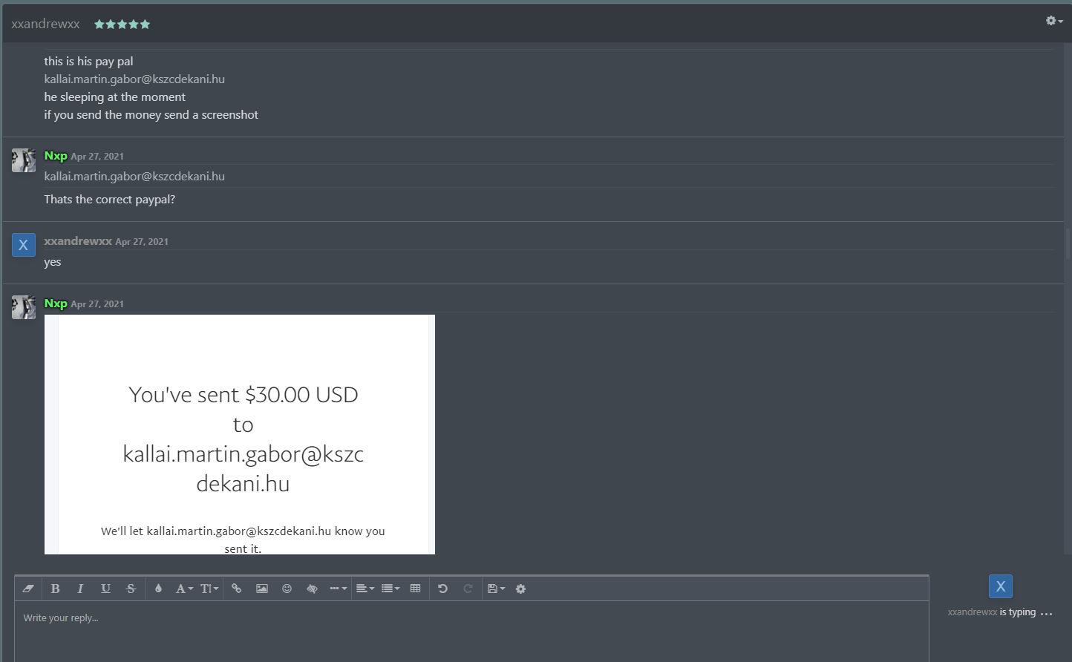Screen dimensions: 1072x662
Task: Click the eraser remove formatting icon
Action: [x=28, y=589]
